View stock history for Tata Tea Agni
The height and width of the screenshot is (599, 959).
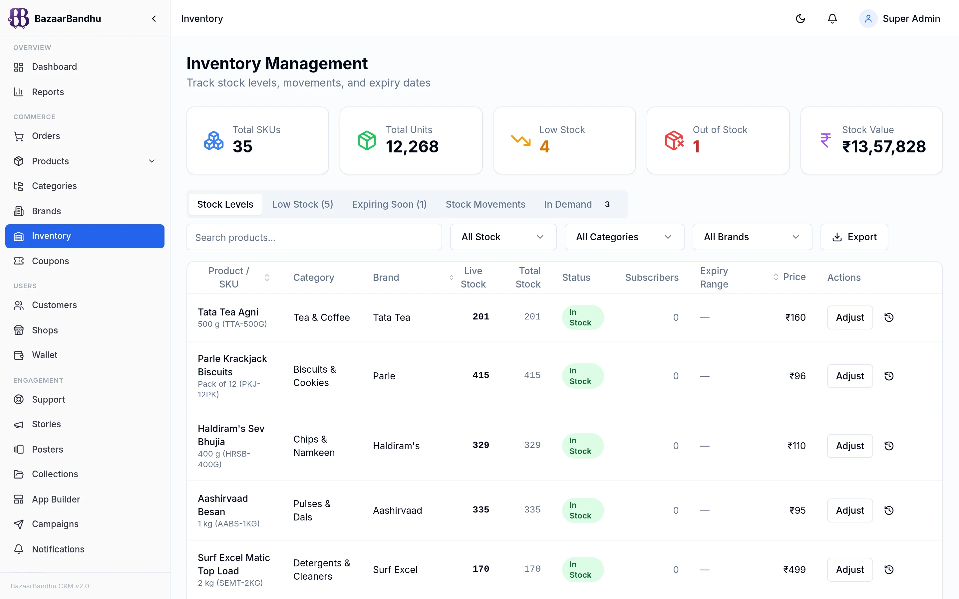coord(889,317)
